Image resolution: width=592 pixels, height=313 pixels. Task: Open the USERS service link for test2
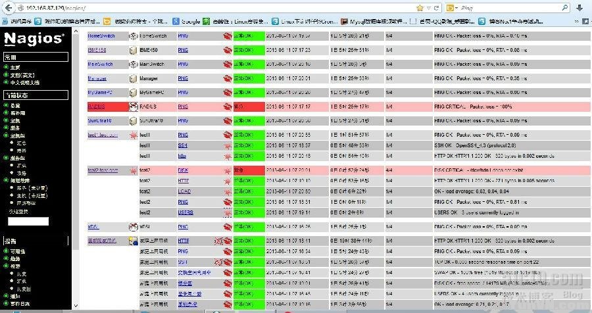[x=185, y=213]
